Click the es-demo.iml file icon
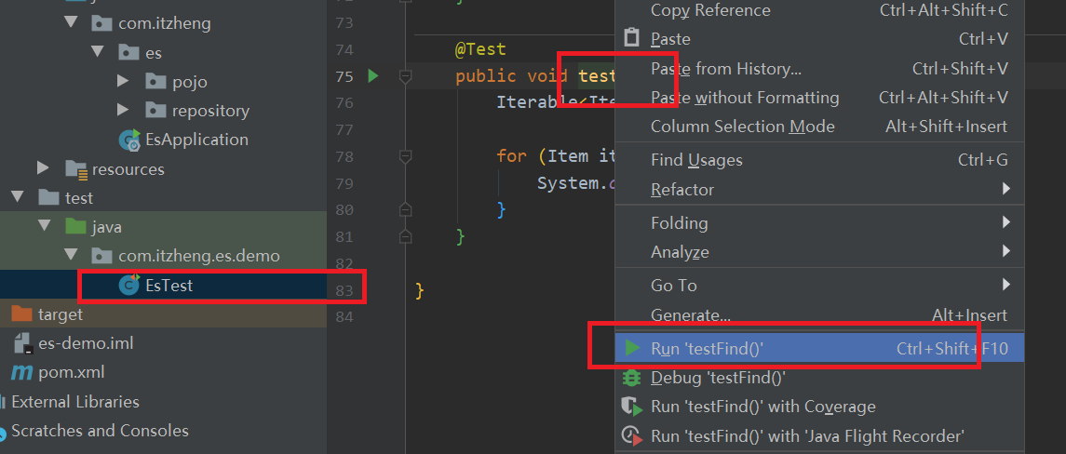 (22, 343)
